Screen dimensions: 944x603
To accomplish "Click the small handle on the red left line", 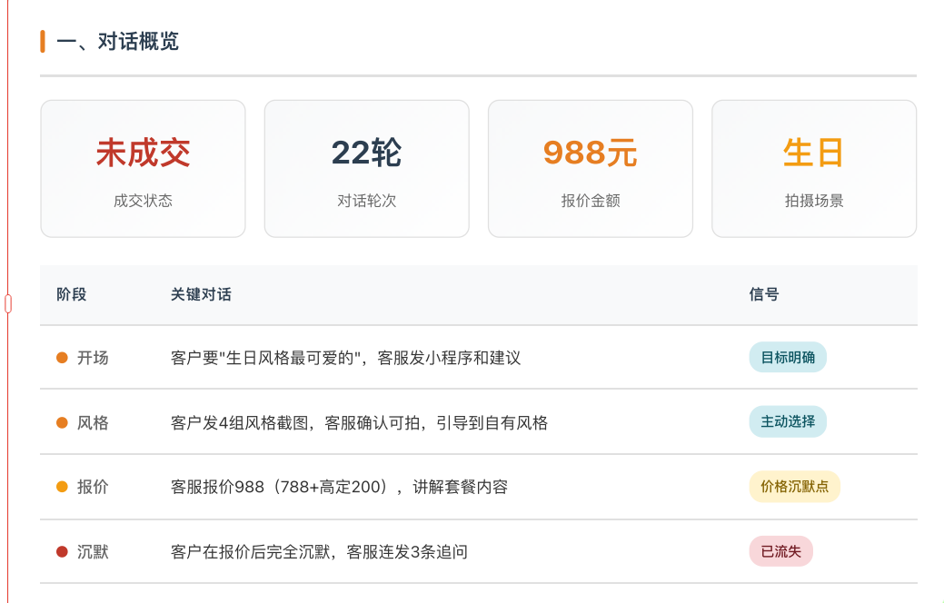I will coord(8,303).
